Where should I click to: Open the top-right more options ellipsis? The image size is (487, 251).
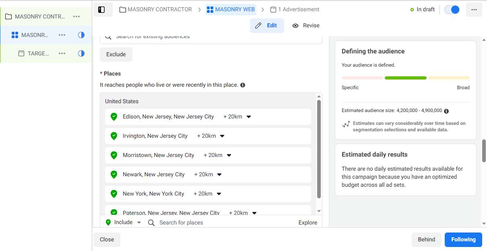coord(474,10)
